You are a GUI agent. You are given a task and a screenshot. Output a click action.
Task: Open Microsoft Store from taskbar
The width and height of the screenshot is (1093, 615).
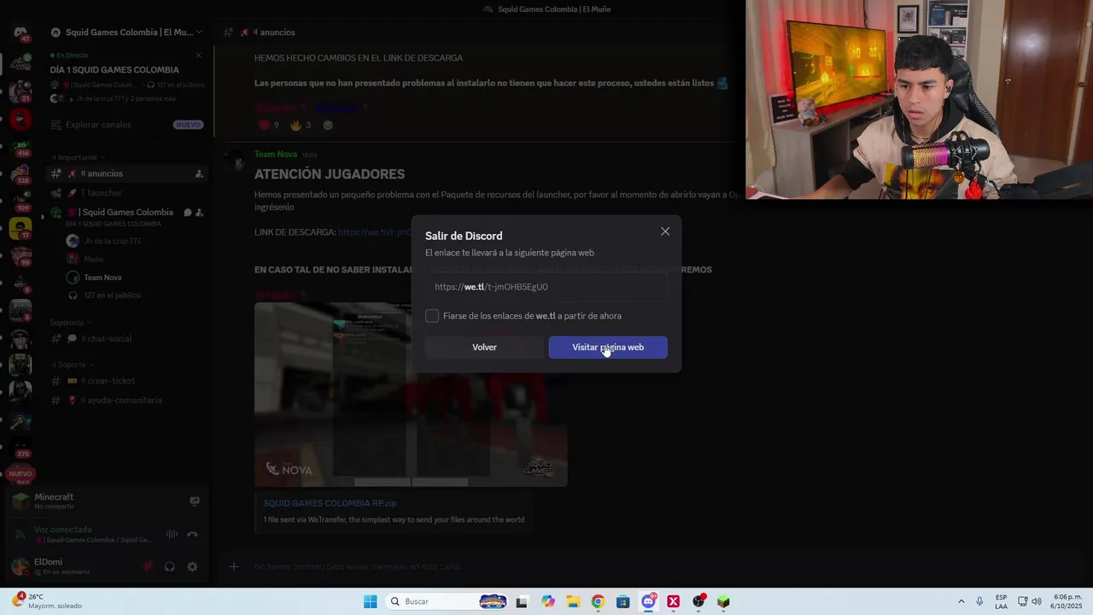(623, 601)
